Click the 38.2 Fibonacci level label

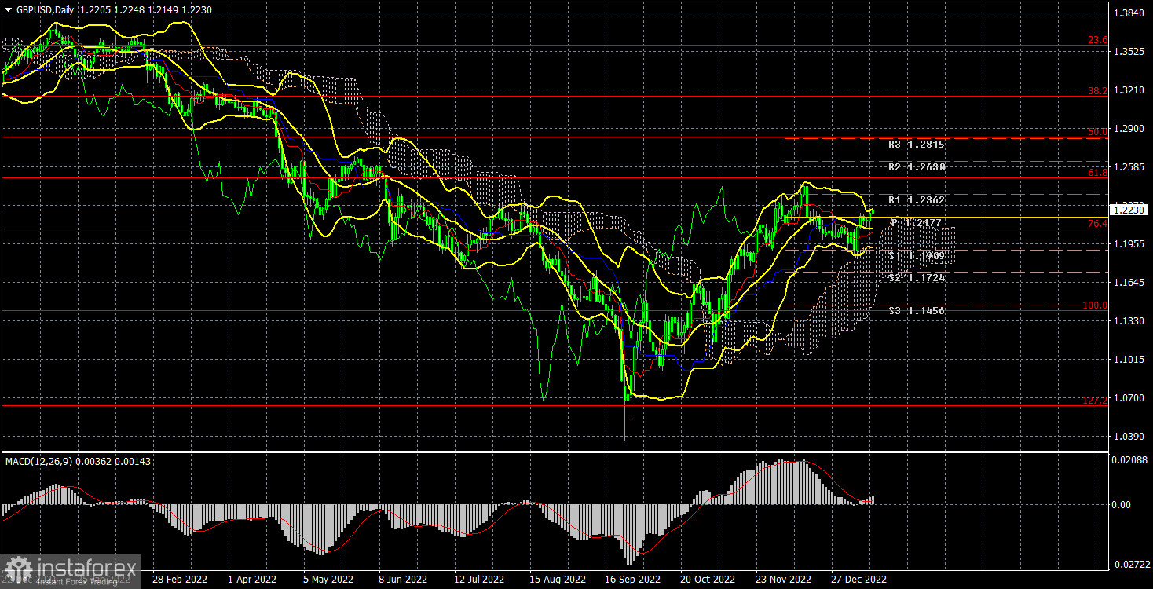point(1097,91)
